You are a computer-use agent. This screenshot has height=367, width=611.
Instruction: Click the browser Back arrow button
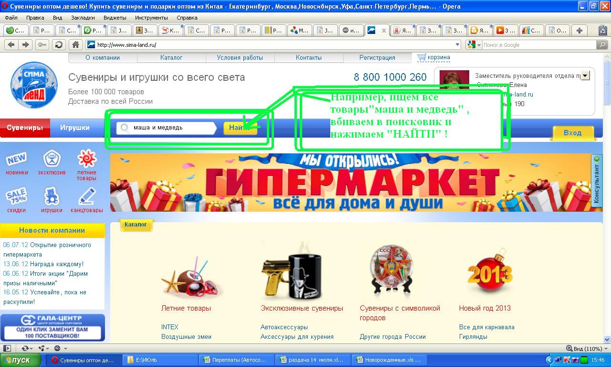[11, 44]
